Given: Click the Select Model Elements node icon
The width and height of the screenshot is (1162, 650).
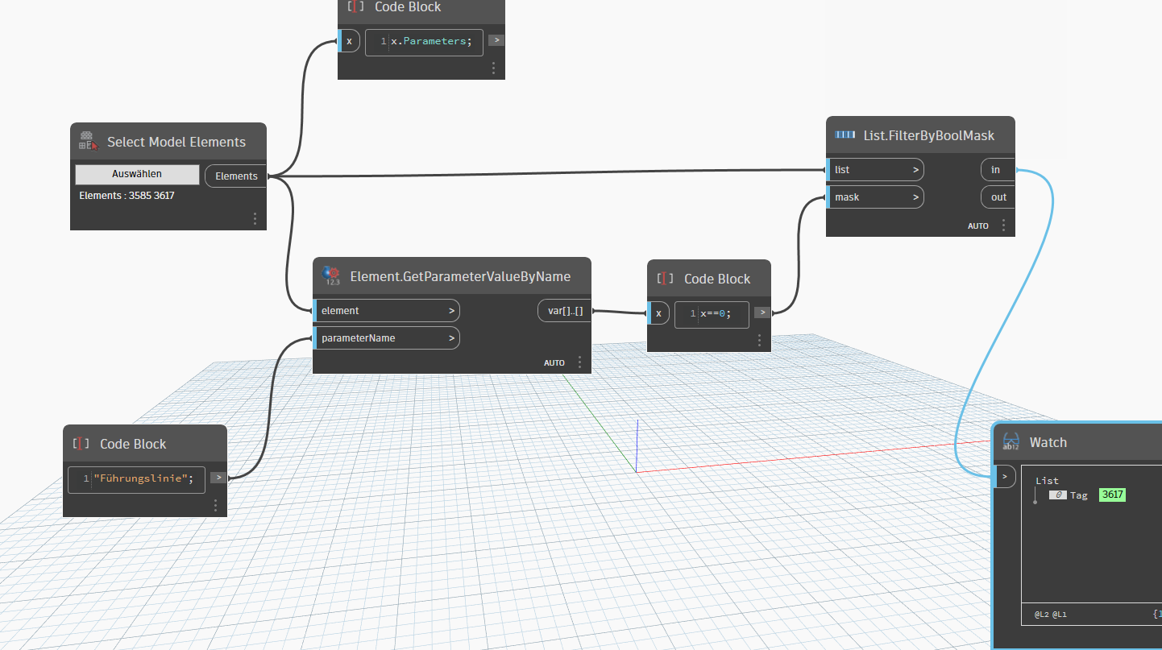Looking at the screenshot, I should point(89,142).
